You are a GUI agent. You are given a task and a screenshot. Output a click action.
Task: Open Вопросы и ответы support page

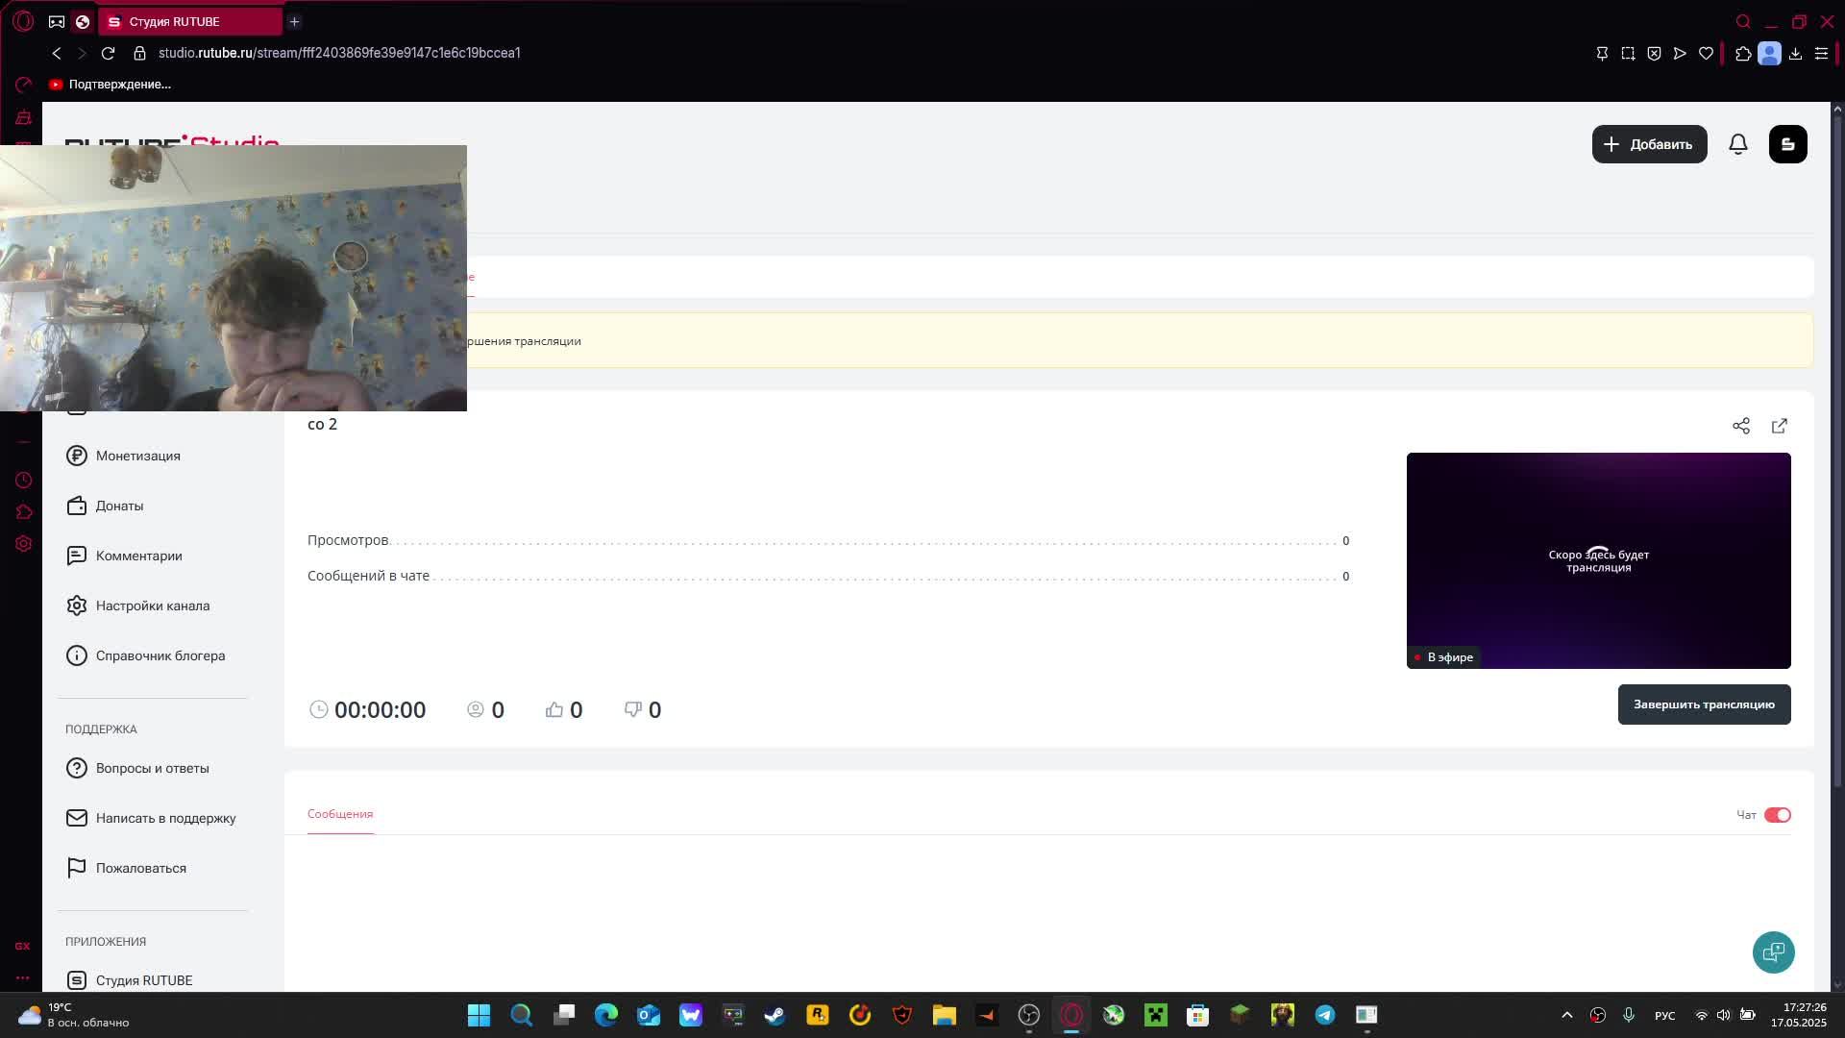(x=153, y=768)
